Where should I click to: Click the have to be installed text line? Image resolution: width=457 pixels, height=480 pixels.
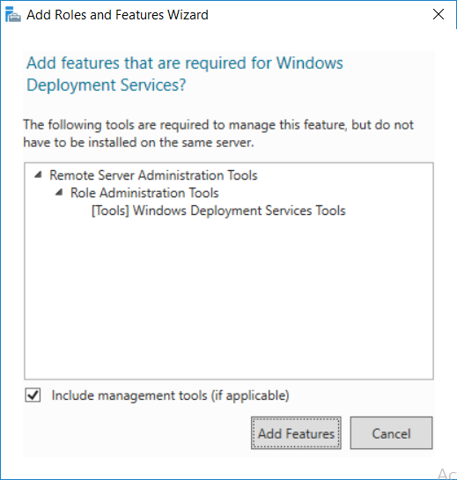tap(138, 143)
